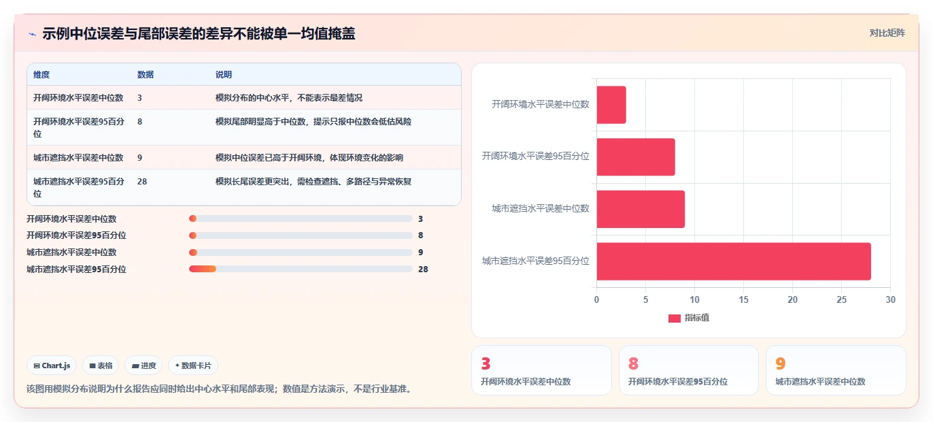The height and width of the screenshot is (422, 933).
Task: Select the 数据卡片 chip
Action: pos(193,366)
